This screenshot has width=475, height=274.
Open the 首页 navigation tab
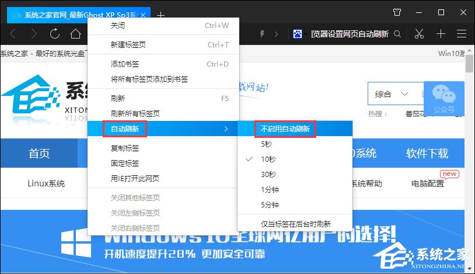(39, 153)
